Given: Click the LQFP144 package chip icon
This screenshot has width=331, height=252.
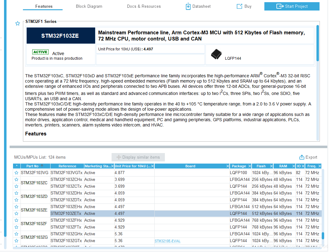Looking at the screenshot, I should coord(216,54).
